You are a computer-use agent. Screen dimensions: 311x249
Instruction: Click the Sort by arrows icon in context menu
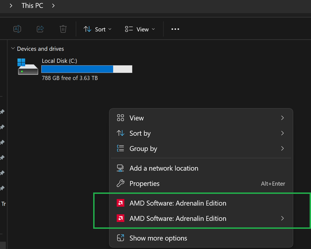121,133
